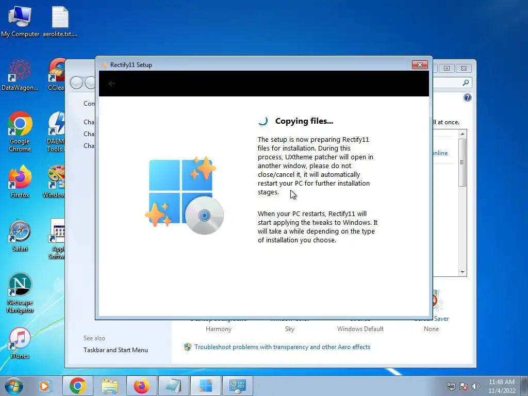Open the DataWagon desktop shortcut
Image resolution: width=528 pixels, height=396 pixels.
click(20, 75)
